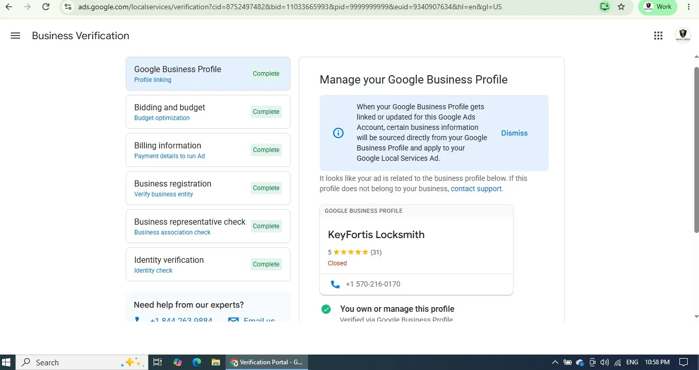
Task: Click Complete badge for Identity verification
Action: click(266, 264)
